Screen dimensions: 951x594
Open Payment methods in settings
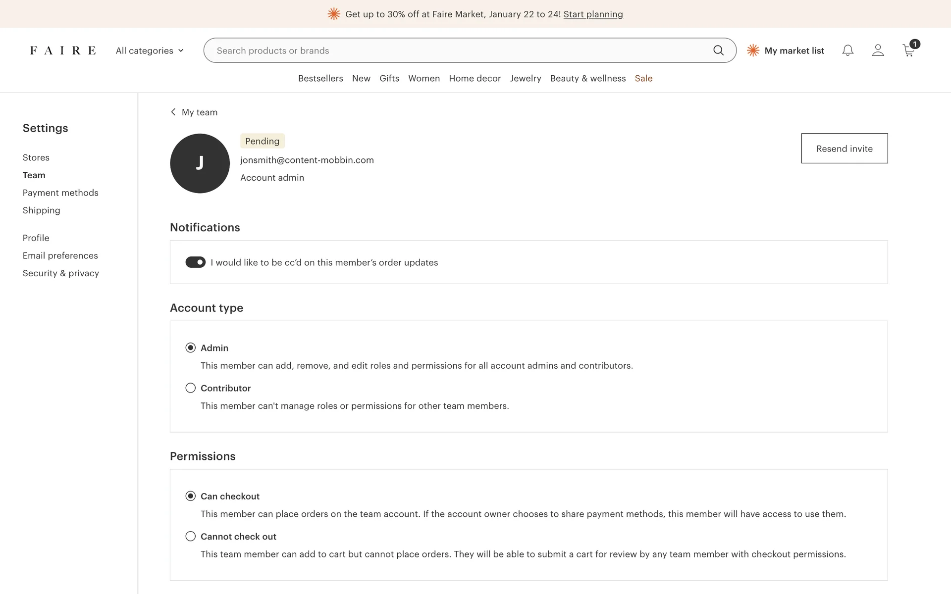[60, 193]
